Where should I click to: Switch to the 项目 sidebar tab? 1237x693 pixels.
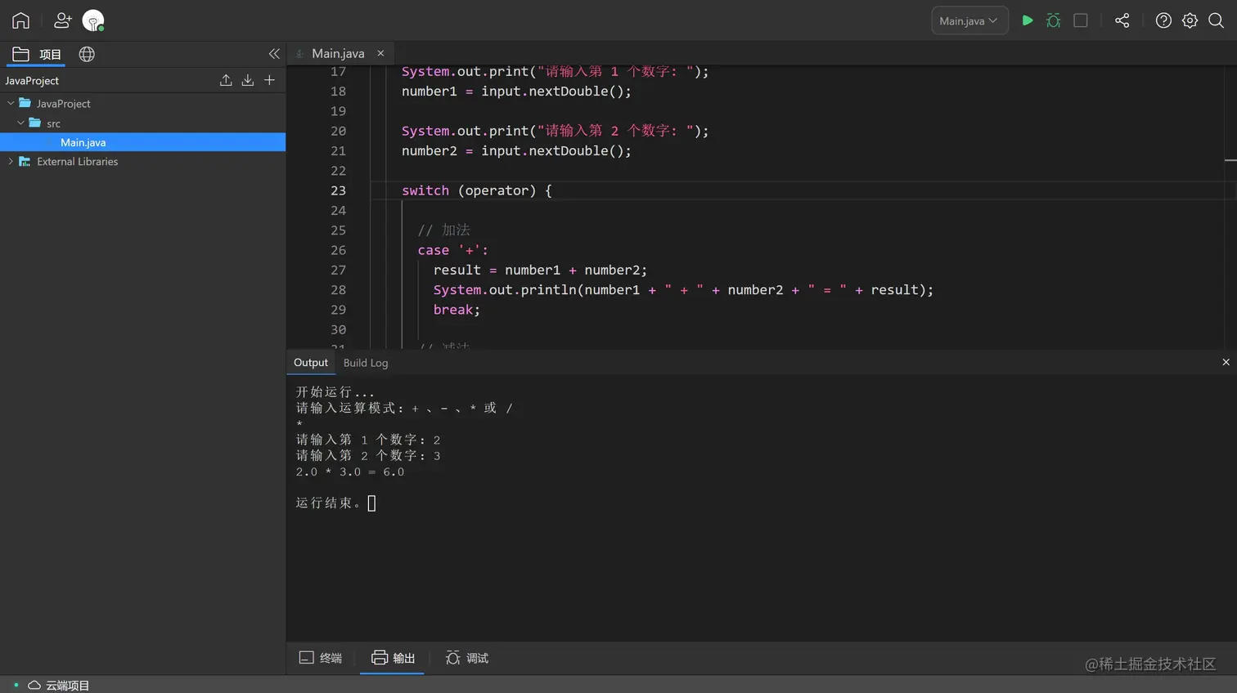(37, 54)
